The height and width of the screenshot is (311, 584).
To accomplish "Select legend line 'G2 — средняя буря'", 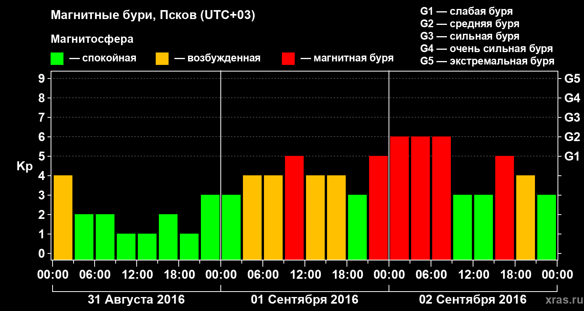I will pyautogui.click(x=470, y=24).
